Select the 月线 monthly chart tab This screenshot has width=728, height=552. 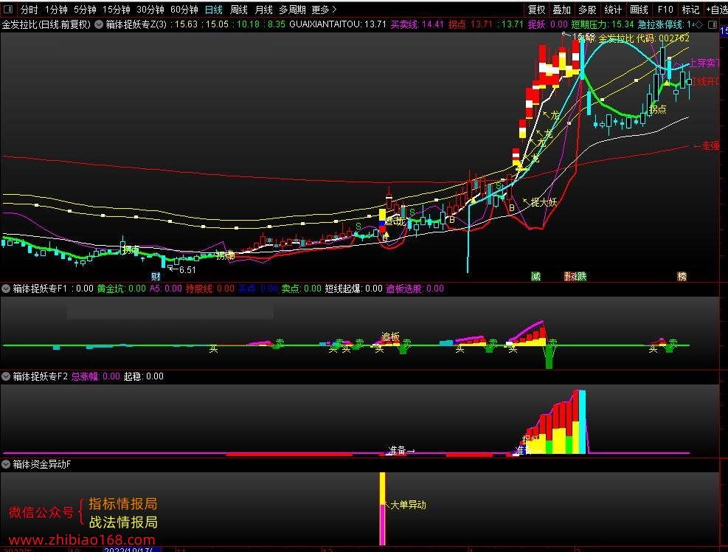coord(264,10)
